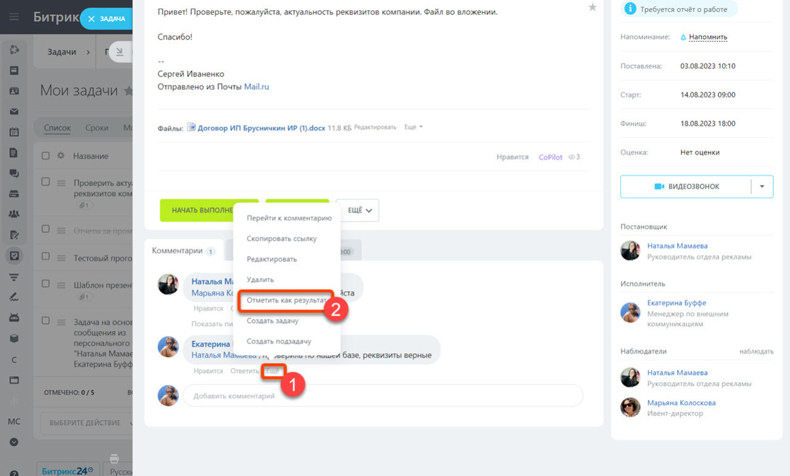Tick checkbox for crossed-out 'Отчеты за' task

pos(46,229)
